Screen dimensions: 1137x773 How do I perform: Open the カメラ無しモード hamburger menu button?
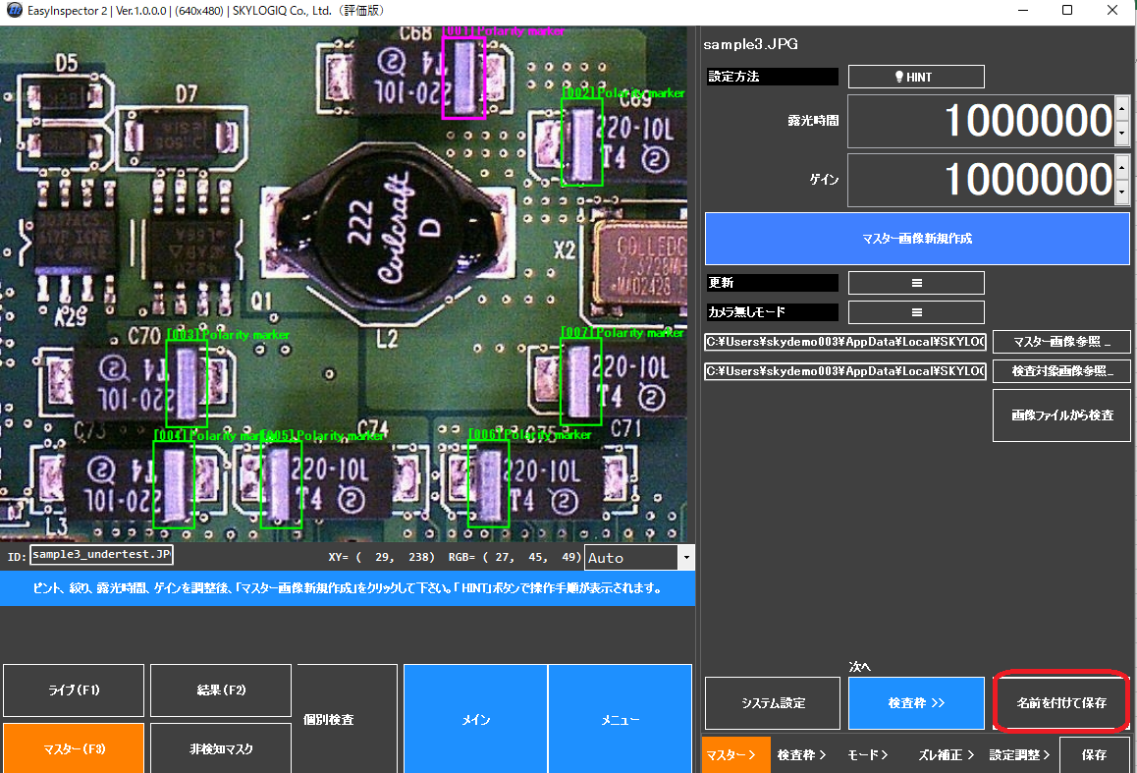[x=916, y=312]
